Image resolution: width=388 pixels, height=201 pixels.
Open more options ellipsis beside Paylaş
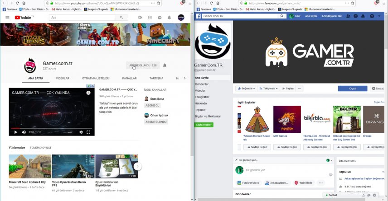click(x=300, y=89)
